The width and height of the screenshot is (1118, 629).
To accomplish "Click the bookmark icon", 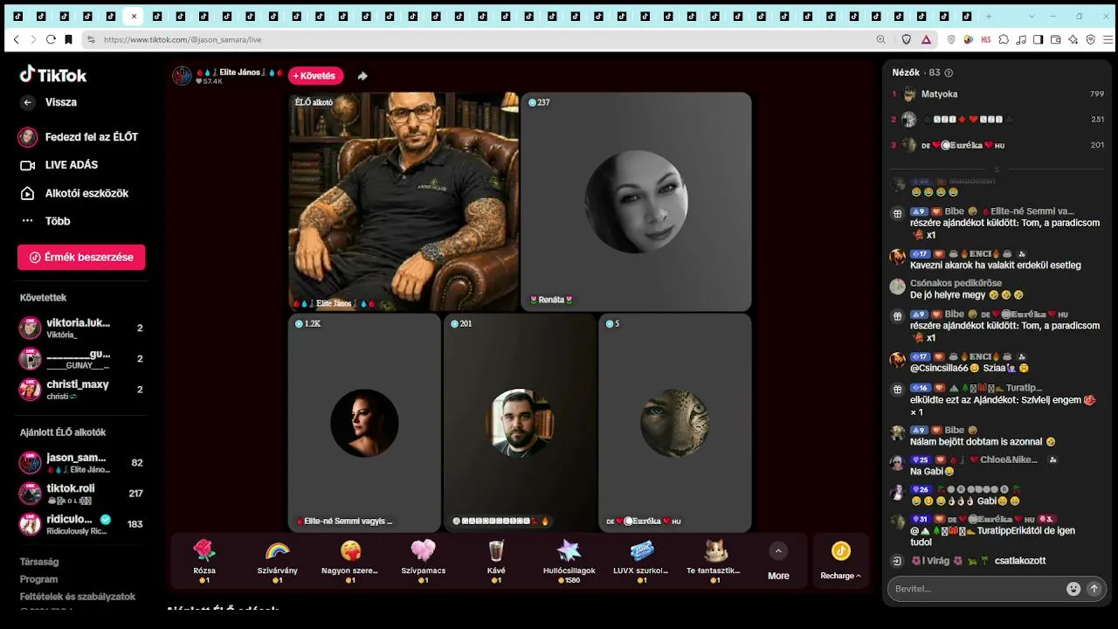I will (x=68, y=39).
